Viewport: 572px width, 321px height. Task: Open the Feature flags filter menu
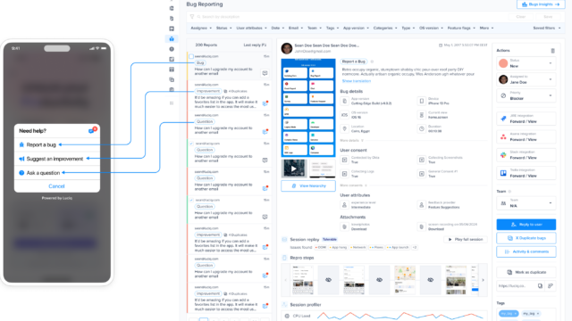pyautogui.click(x=461, y=28)
